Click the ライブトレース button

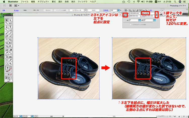click(x=77, y=10)
